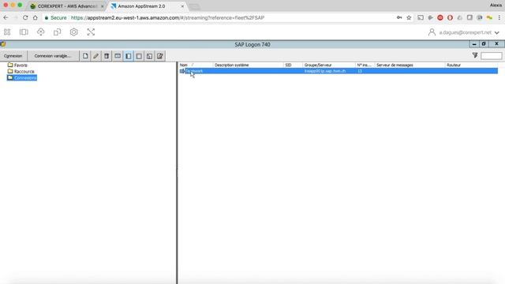Screen dimensions: 505x284
Task: Create new connection entry with page icon
Action: click(85, 56)
